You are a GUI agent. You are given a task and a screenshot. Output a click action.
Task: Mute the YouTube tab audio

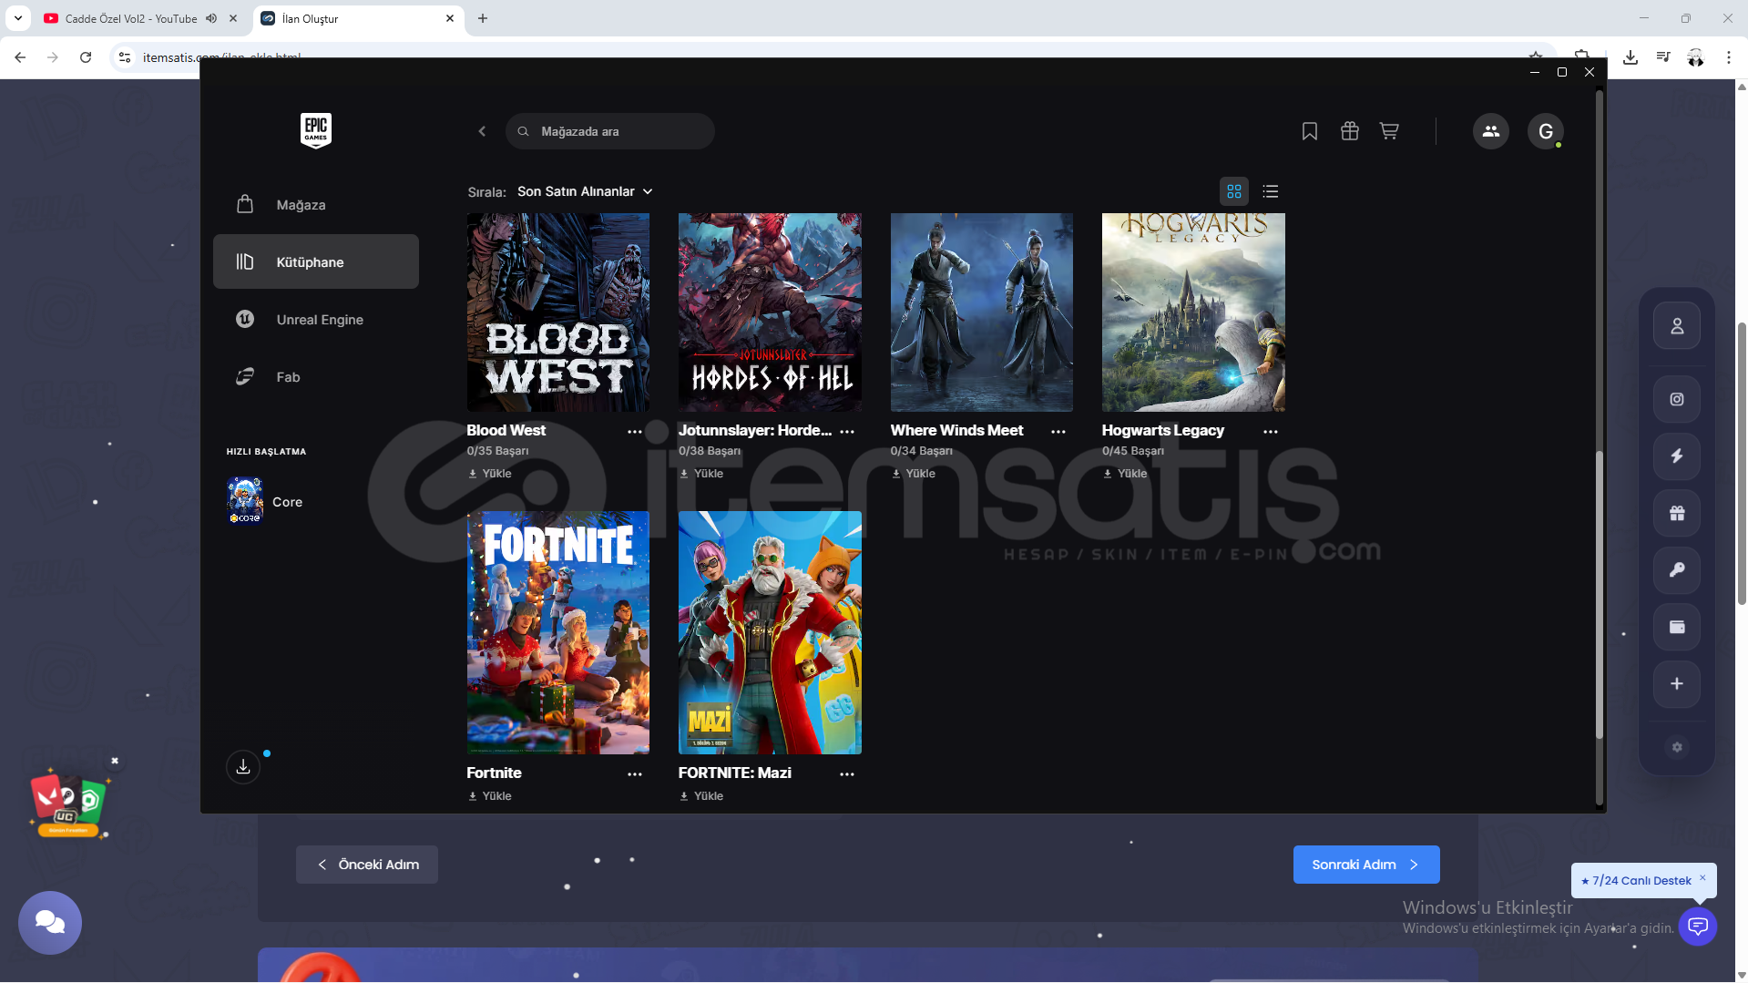(211, 18)
